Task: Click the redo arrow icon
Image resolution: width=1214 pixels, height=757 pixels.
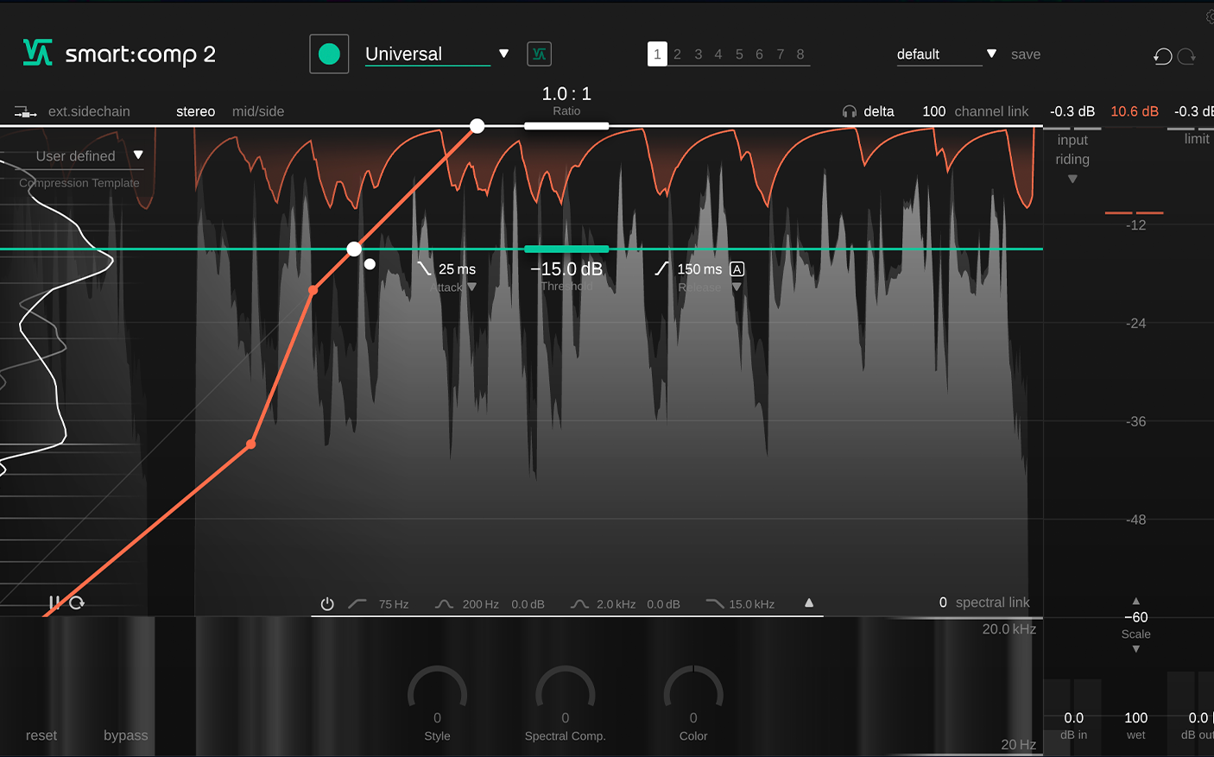Action: 1186,56
